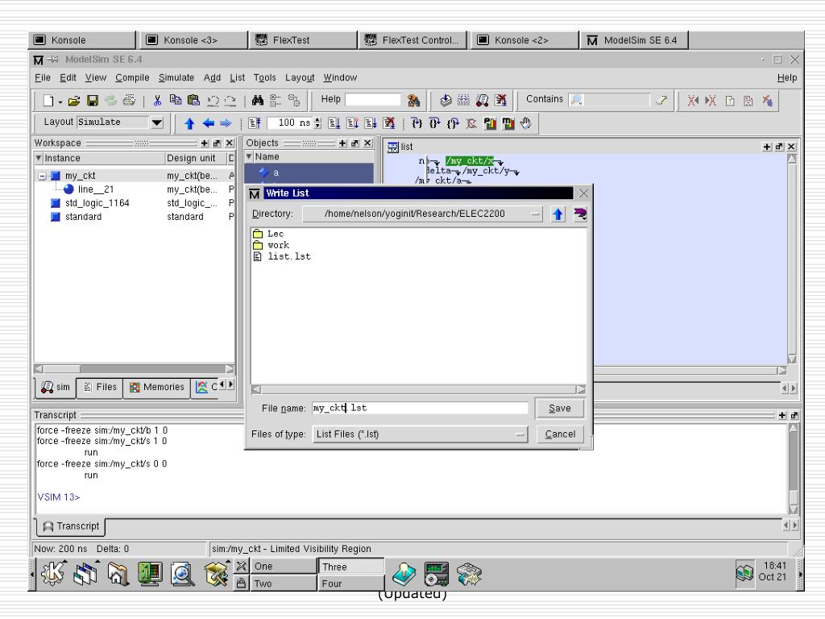Image resolution: width=825 pixels, height=619 pixels.
Task: Click the home folder taskbar icon
Action: (x=118, y=573)
